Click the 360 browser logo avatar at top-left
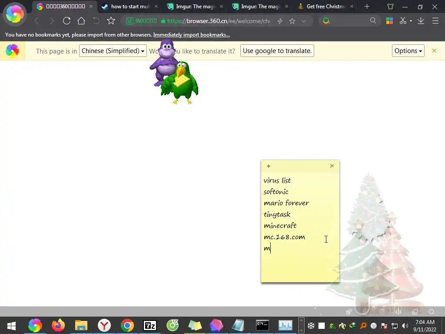Image resolution: width=445 pixels, height=334 pixels. point(15,14)
